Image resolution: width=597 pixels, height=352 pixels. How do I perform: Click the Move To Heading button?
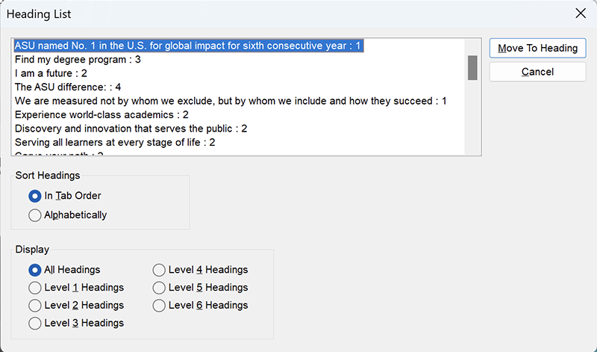[537, 48]
